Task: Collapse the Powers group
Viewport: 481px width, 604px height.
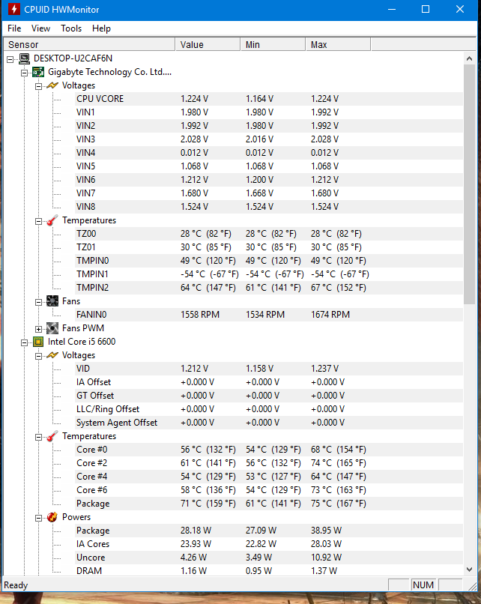Action: (38, 518)
